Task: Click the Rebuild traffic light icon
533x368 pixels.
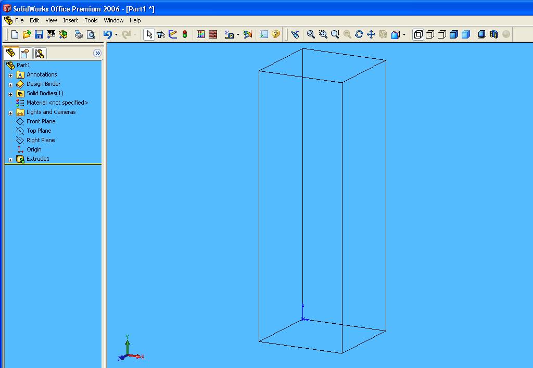Action: pyautogui.click(x=185, y=34)
